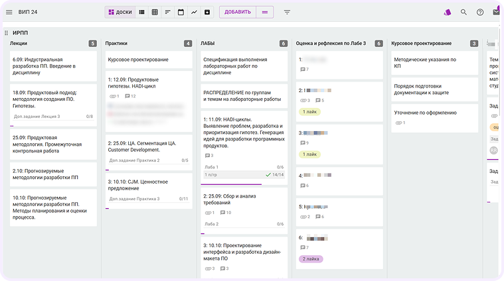Open the archive view icon
Viewport: 504px width, 281px height.
tap(207, 12)
